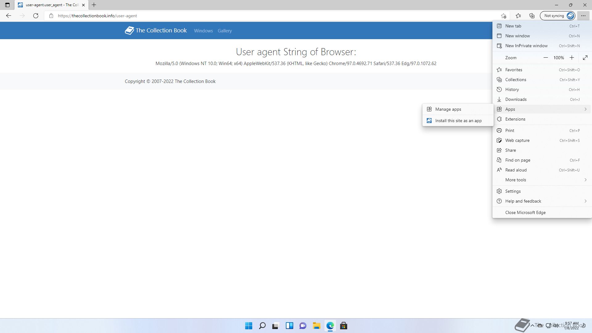Viewport: 592px width, 333px height.
Task: Open Widgets on the taskbar
Action: tap(289, 326)
